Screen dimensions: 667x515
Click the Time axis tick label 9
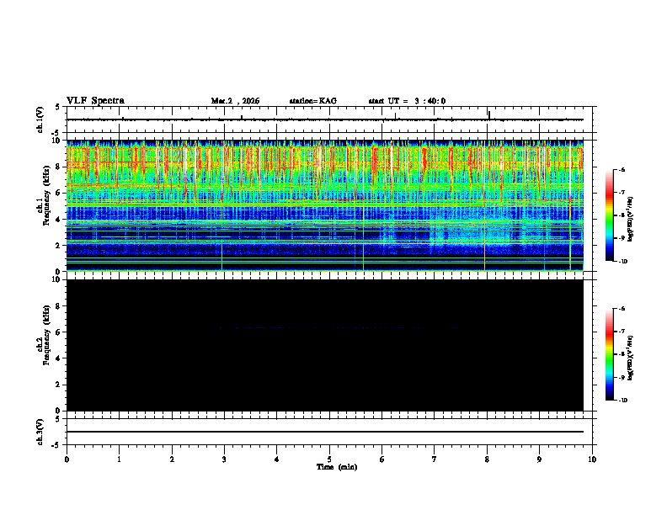(x=539, y=459)
